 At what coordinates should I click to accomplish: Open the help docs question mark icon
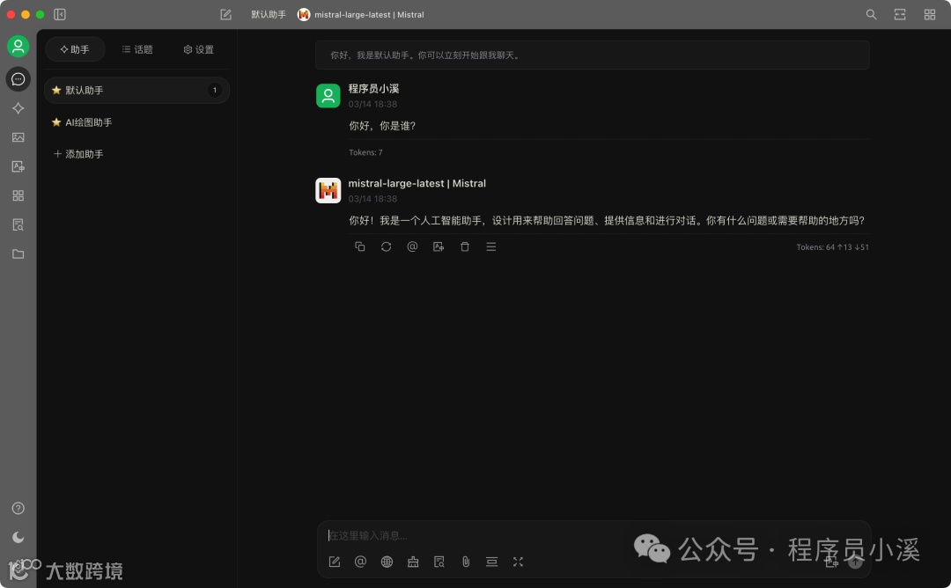coord(18,508)
